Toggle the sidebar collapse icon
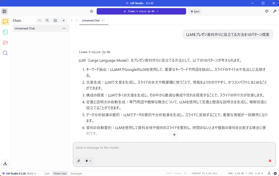The image size is (279, 176). 5,11
